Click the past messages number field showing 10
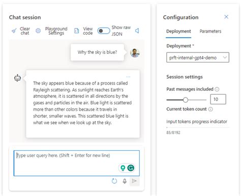 click(218, 99)
